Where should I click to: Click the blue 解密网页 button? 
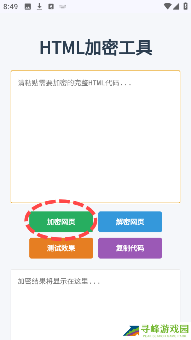point(130,222)
